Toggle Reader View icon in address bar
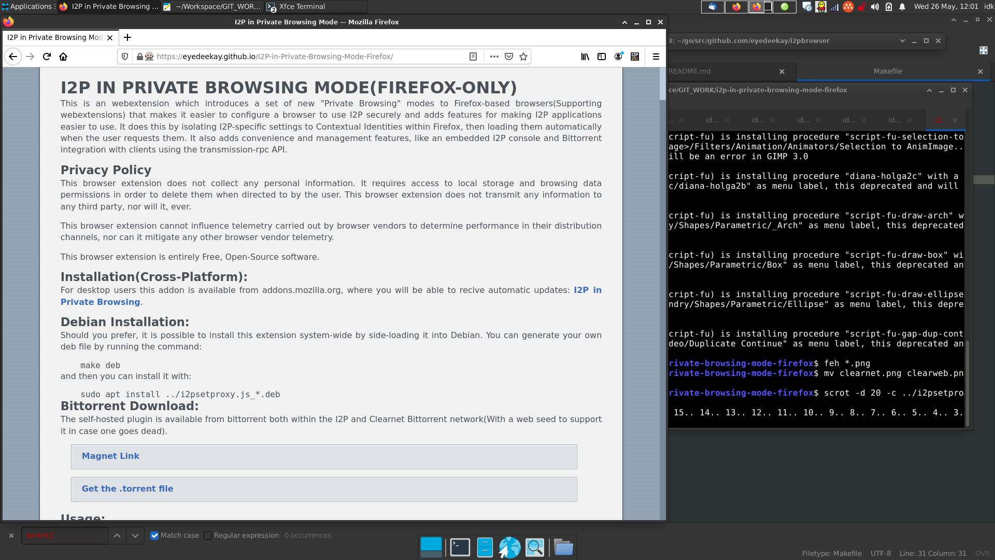This screenshot has width=995, height=560. tap(473, 57)
